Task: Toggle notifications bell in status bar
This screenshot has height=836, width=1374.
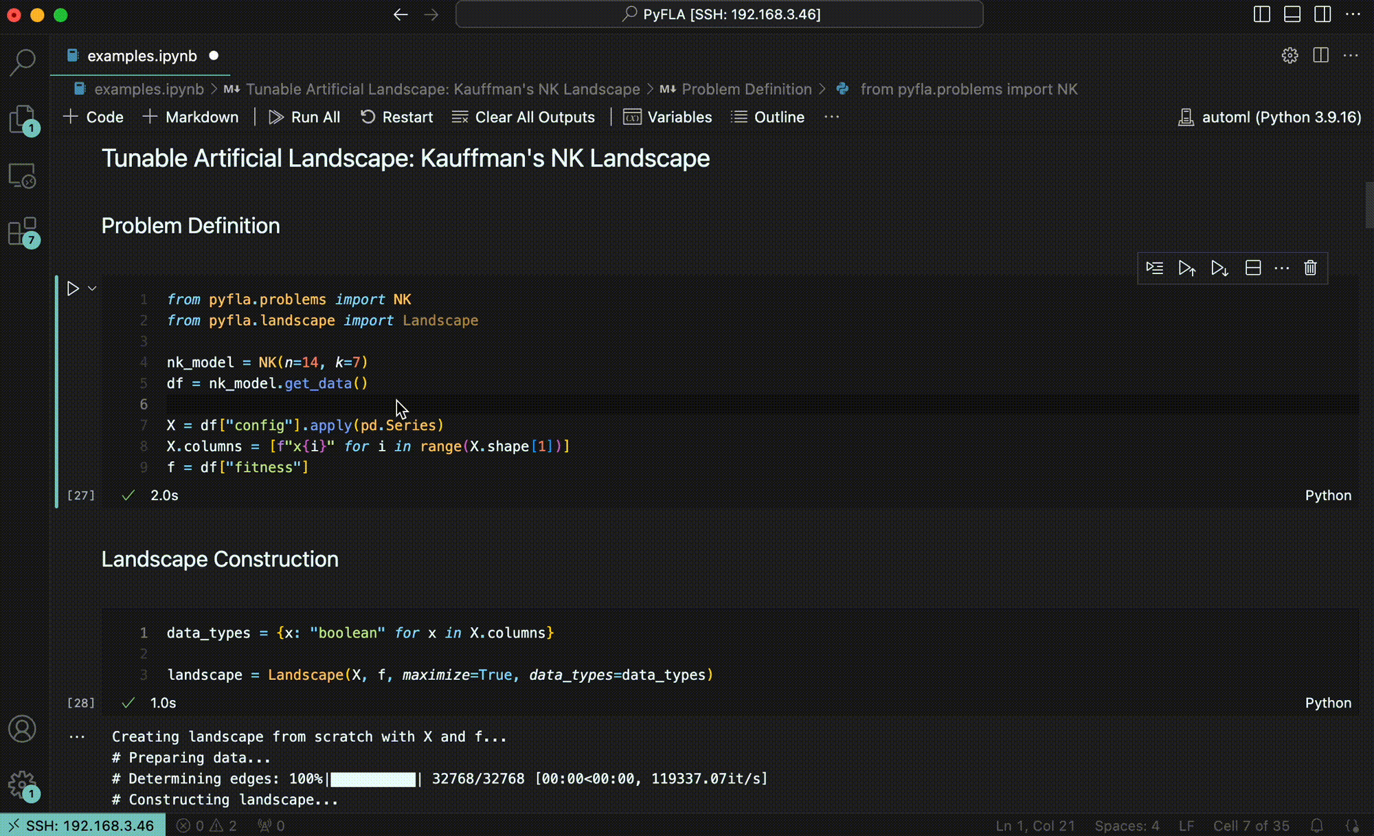Action: (1317, 825)
